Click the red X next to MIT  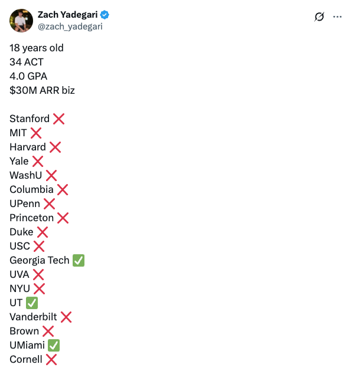(36, 133)
